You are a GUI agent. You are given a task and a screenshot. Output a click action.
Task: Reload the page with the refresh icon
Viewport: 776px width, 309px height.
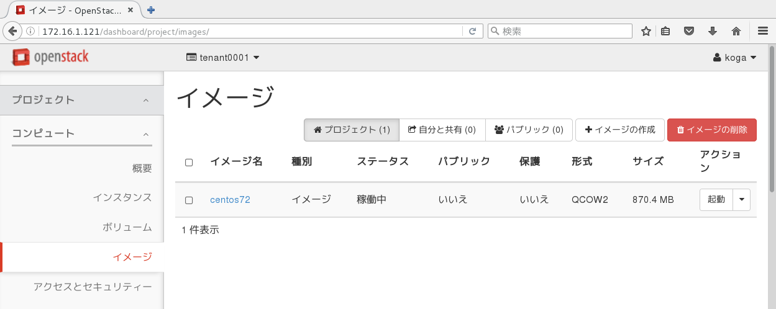472,31
